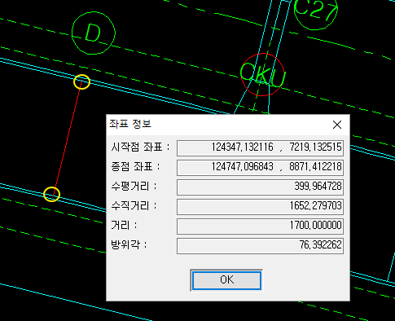Close the 좌표 정보 dialog
Image resolution: width=395 pixels, height=321 pixels.
pyautogui.click(x=337, y=125)
